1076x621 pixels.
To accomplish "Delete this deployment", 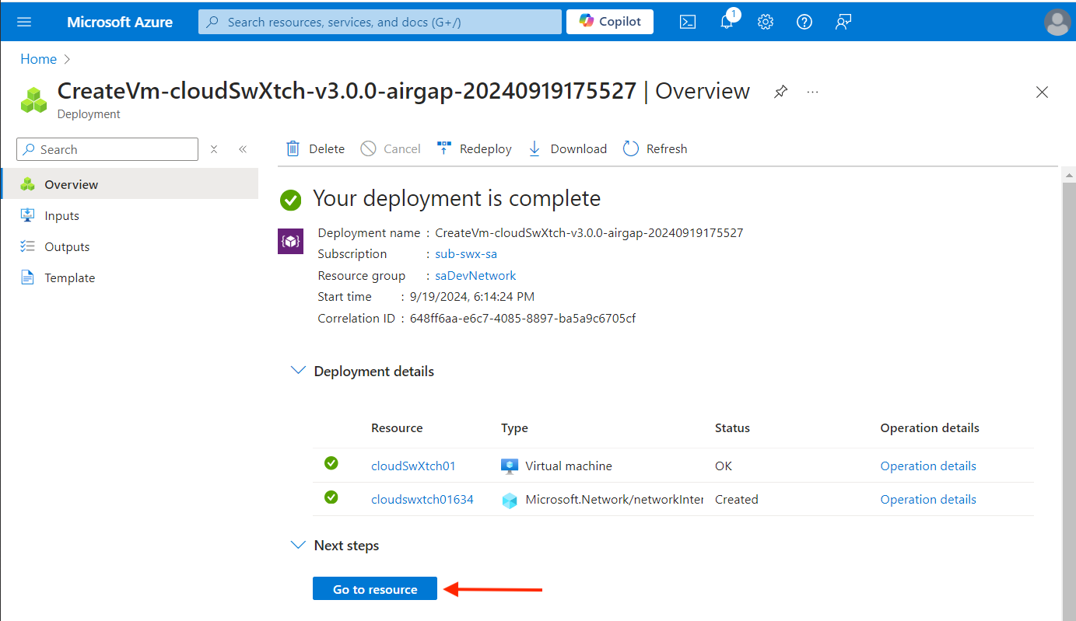I will [315, 148].
